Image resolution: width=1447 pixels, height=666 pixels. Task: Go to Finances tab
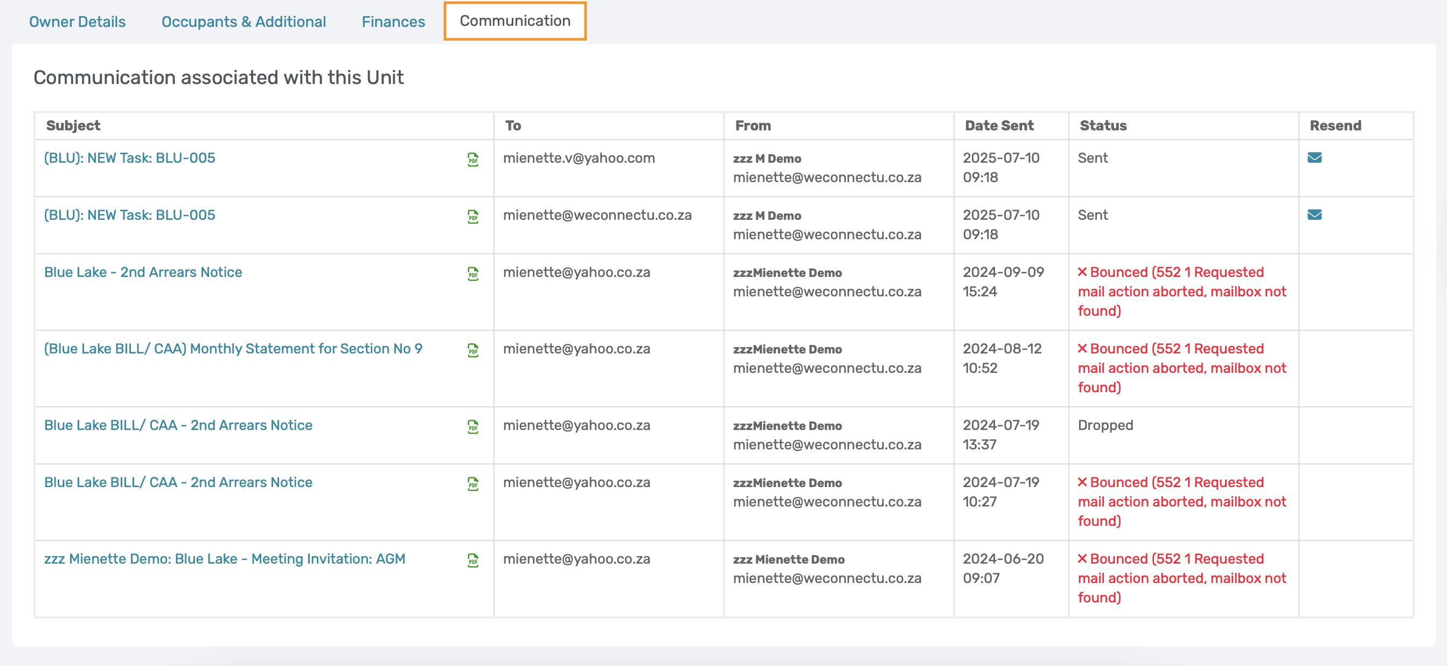click(x=393, y=22)
